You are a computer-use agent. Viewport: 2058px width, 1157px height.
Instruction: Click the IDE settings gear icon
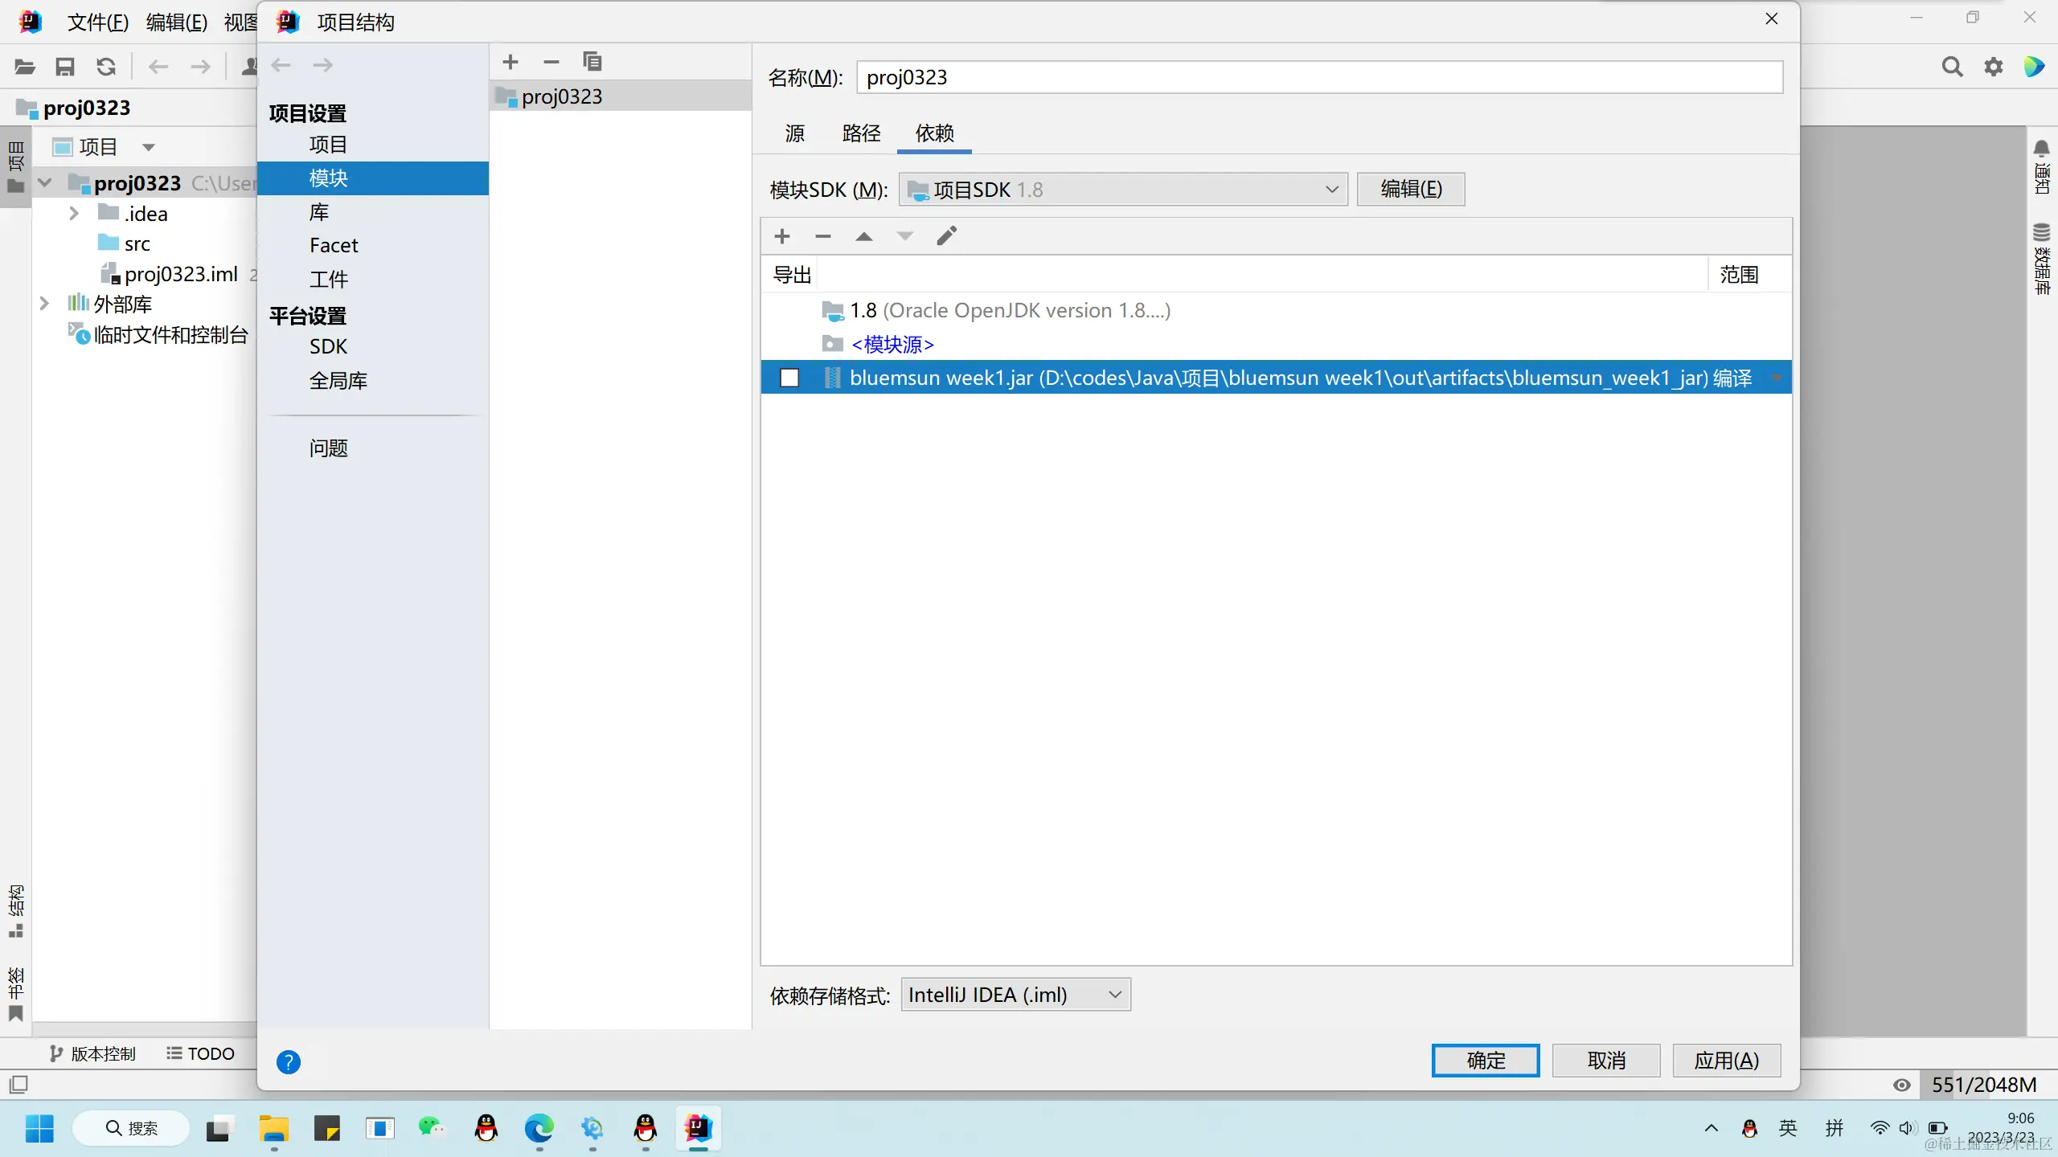(x=1994, y=67)
